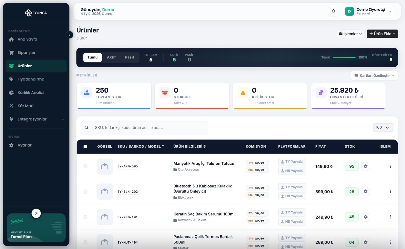
Task: Go to Siparişler in the sidebar
Action: [36, 52]
